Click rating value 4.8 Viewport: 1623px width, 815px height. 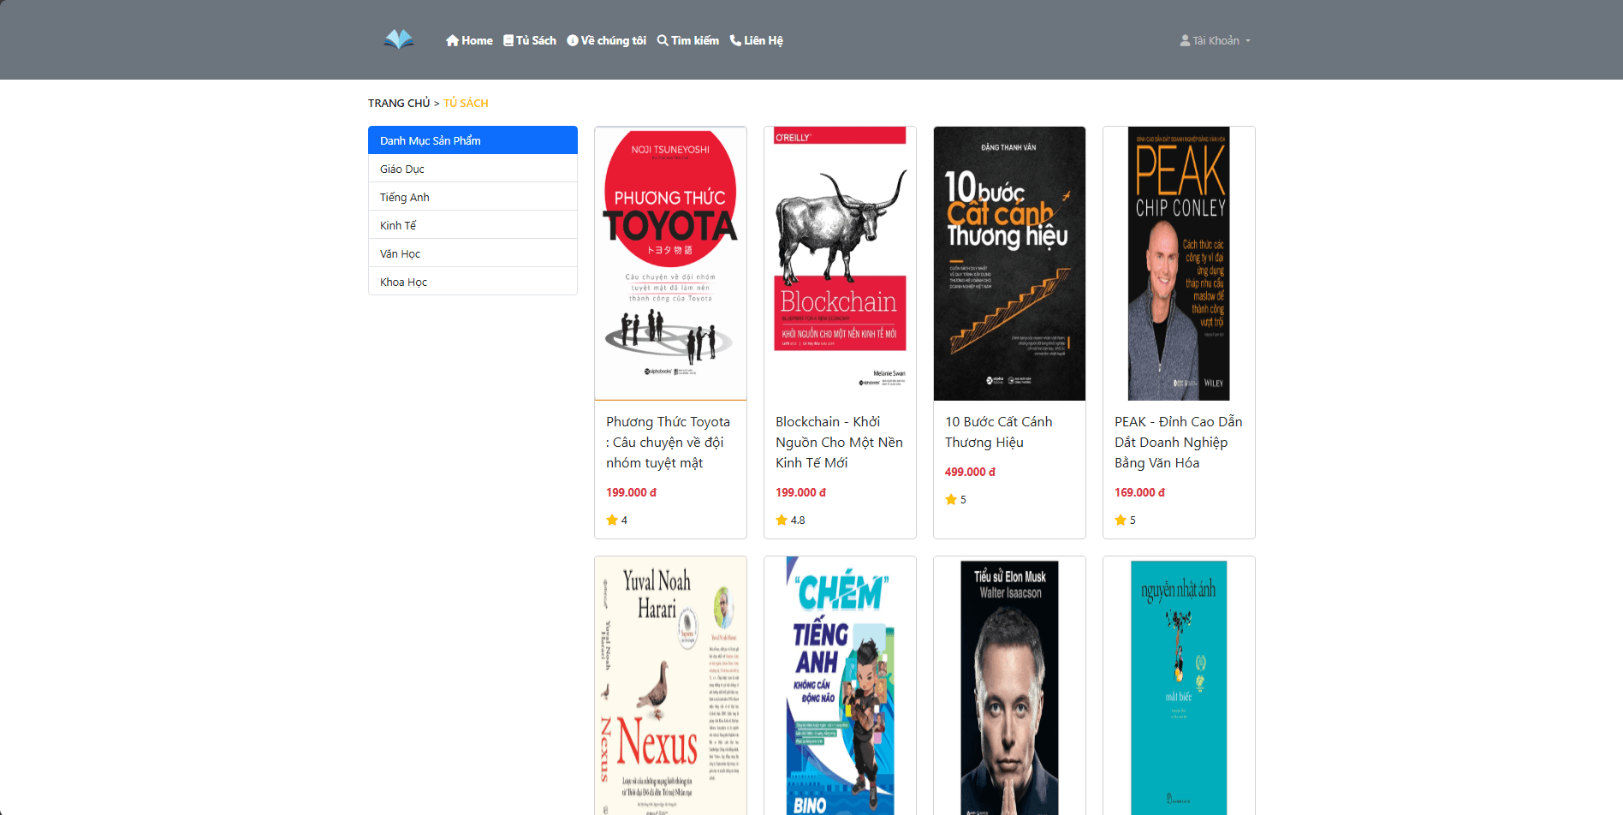click(798, 520)
